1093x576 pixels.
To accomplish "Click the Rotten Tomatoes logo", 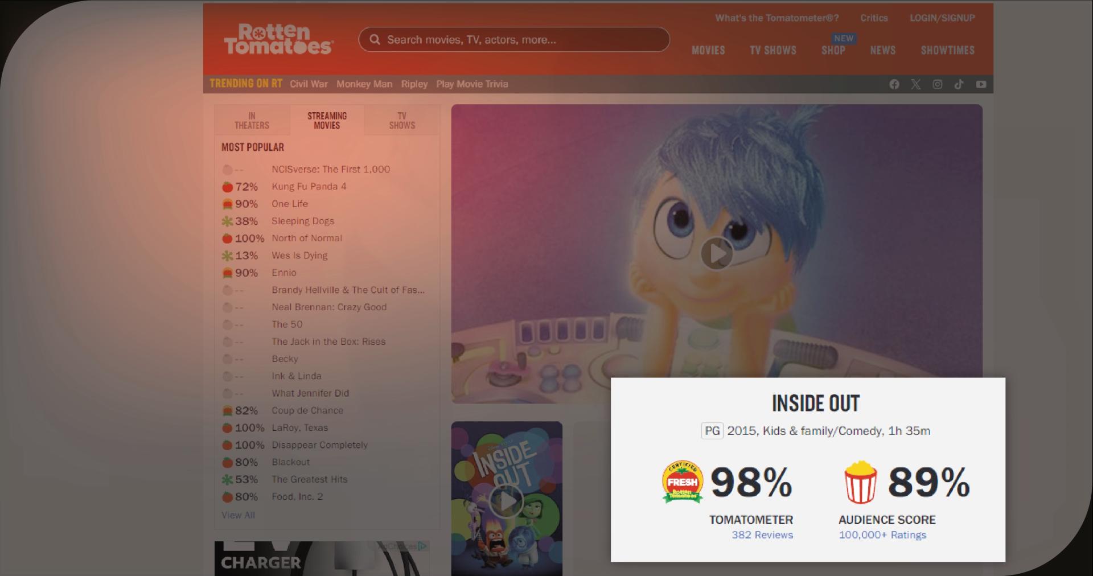I will coord(278,39).
